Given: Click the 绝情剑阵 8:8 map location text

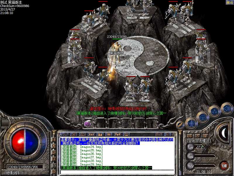Looking at the screenshot, I should (16, 173).
